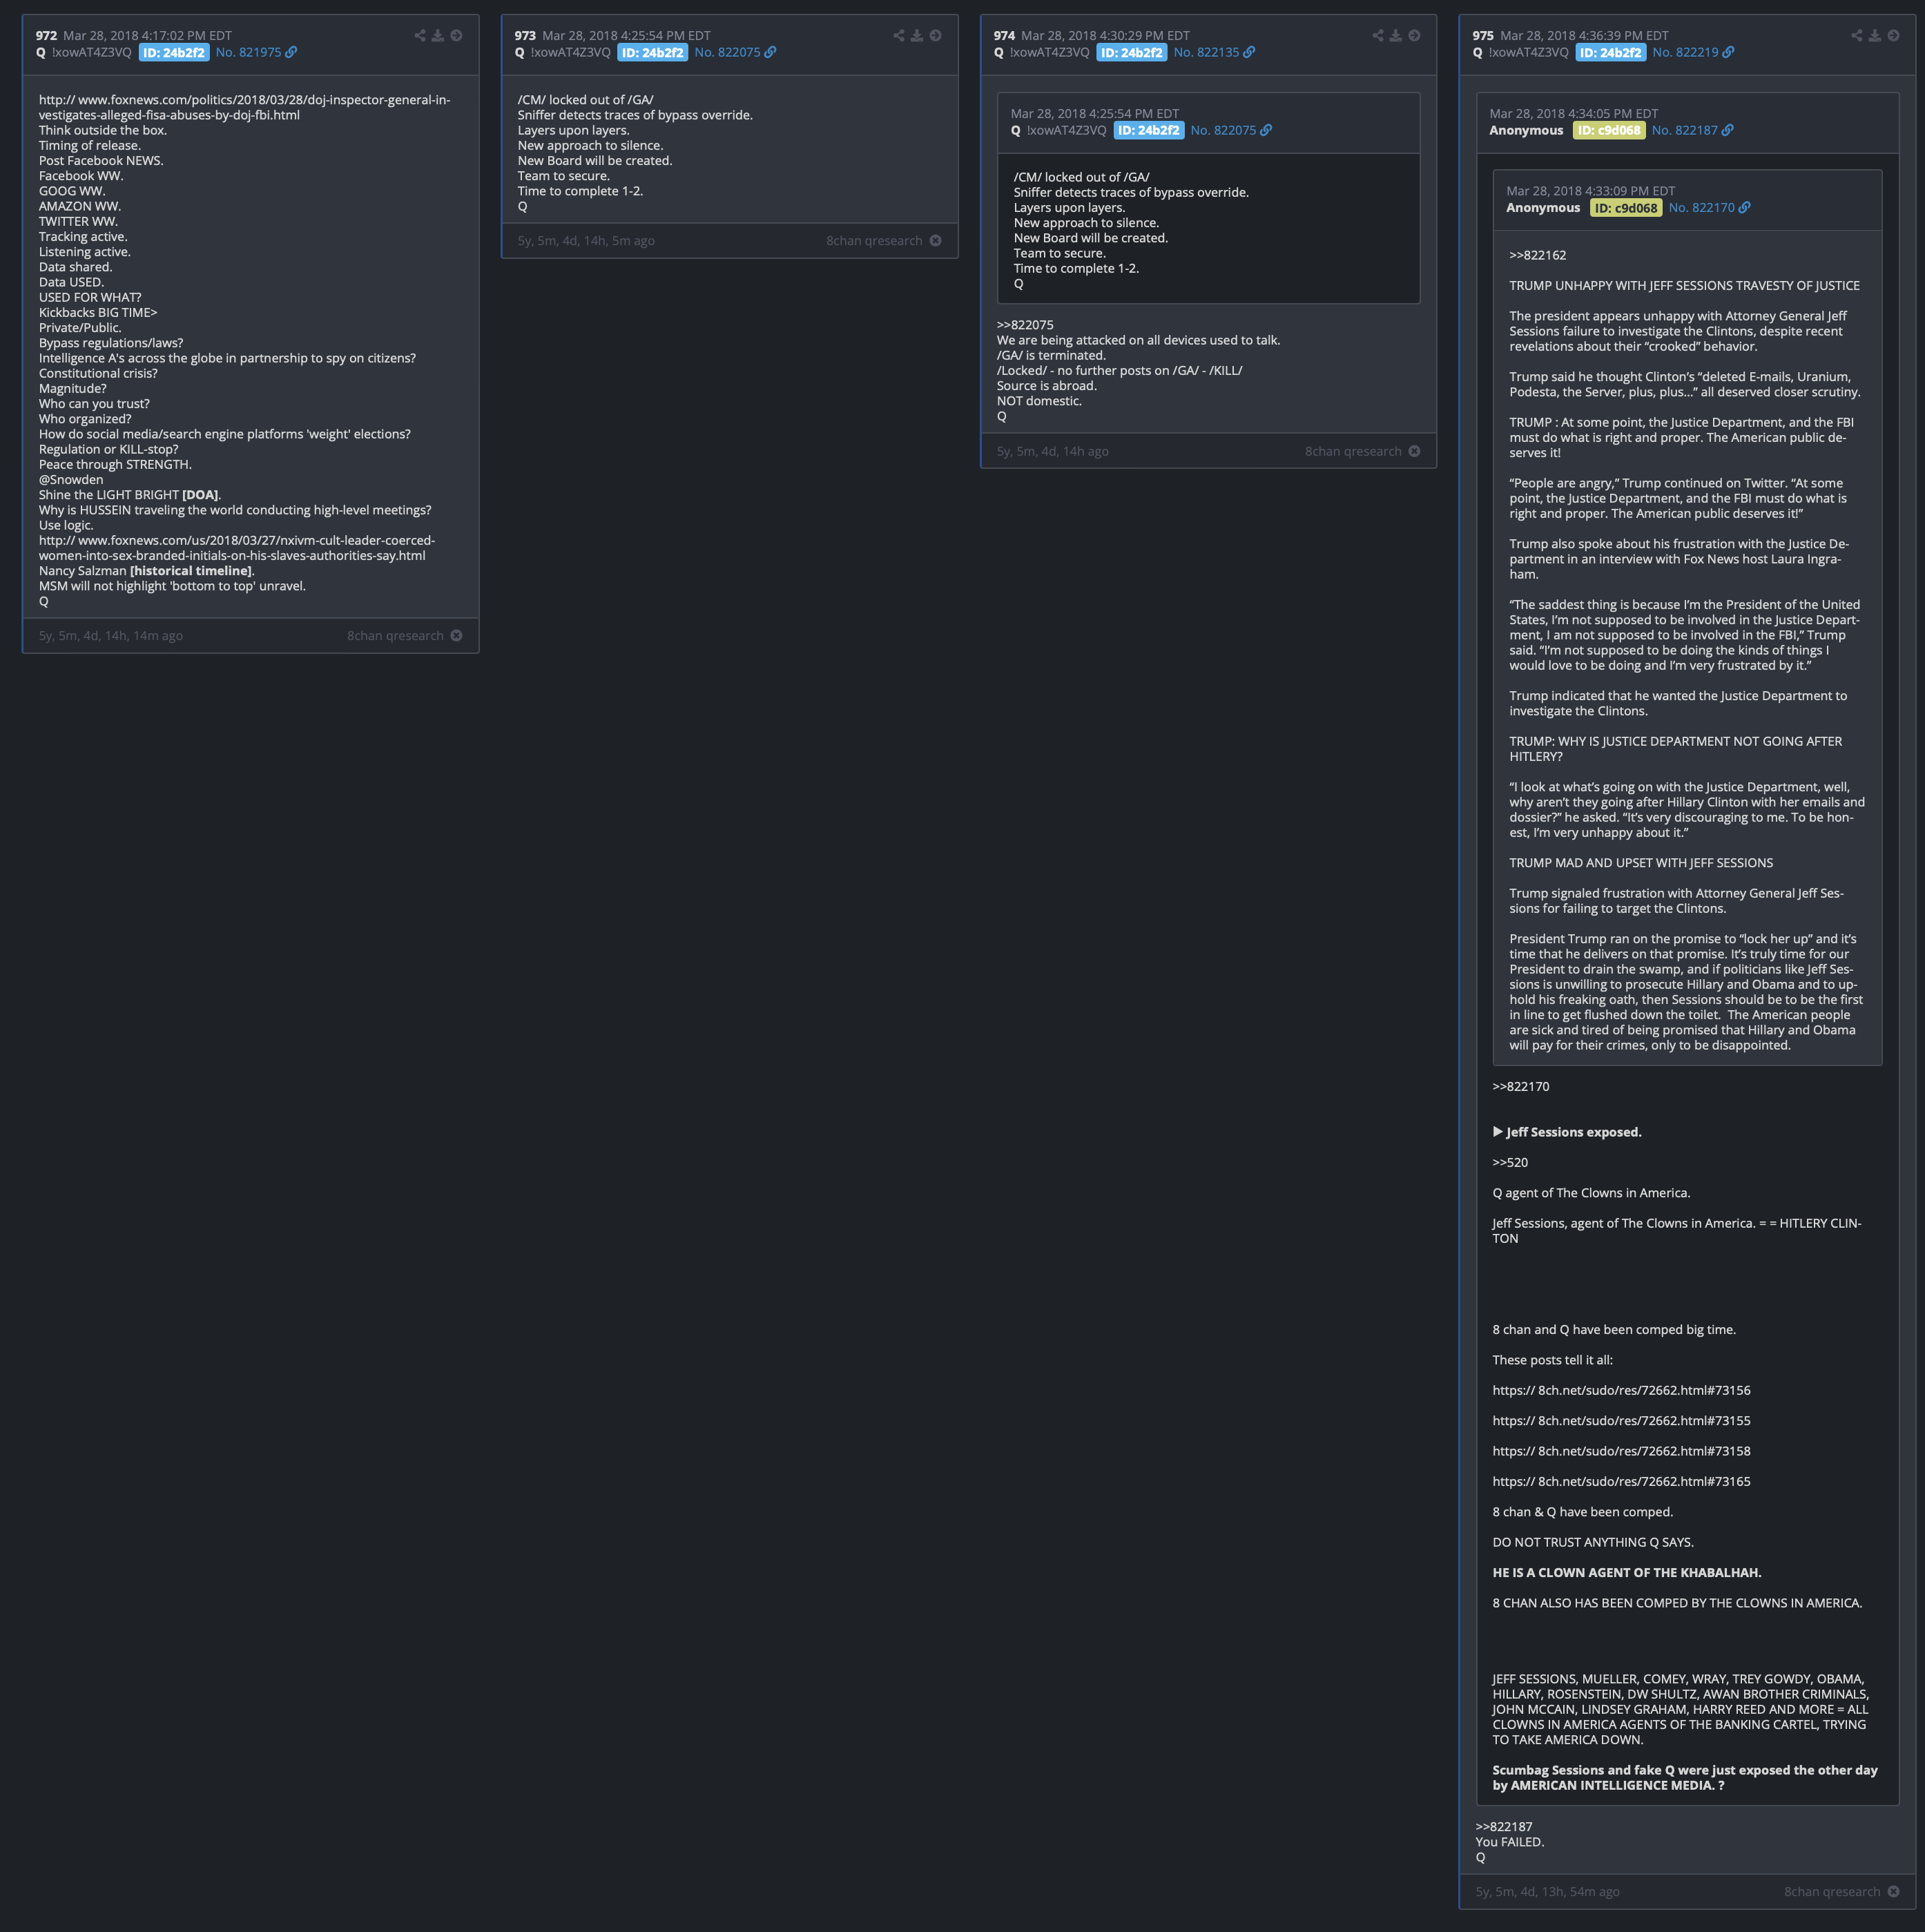Click ID: 24b2f2 badge in post 974's quoted post
Viewport: 1925px width, 1932px height.
(x=1149, y=131)
